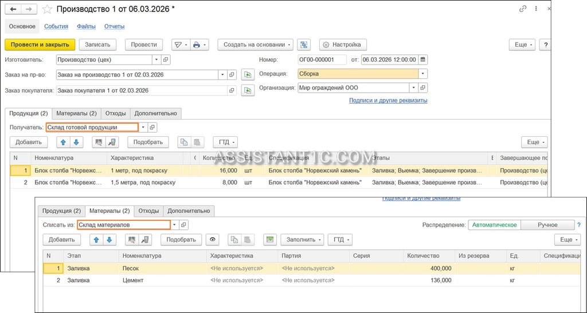
Task: Add document to favorites with star icon
Action: 47,9
